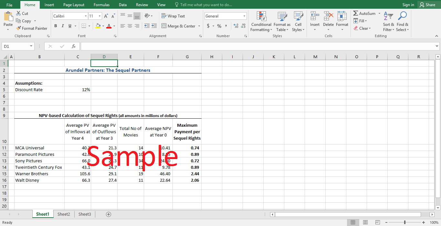This screenshot has height=226, width=441.
Task: Open the File tab
Action: point(9,5)
